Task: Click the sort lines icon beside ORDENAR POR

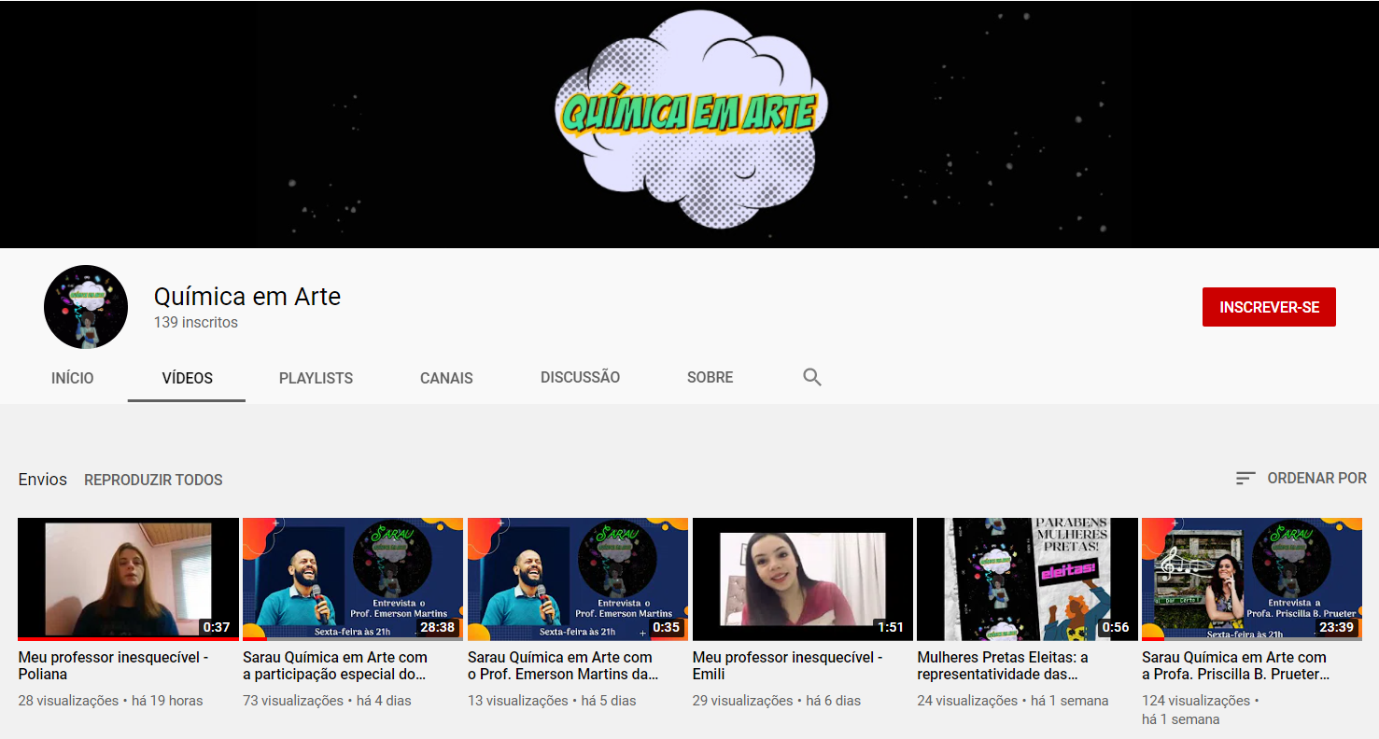Action: pyautogui.click(x=1245, y=479)
